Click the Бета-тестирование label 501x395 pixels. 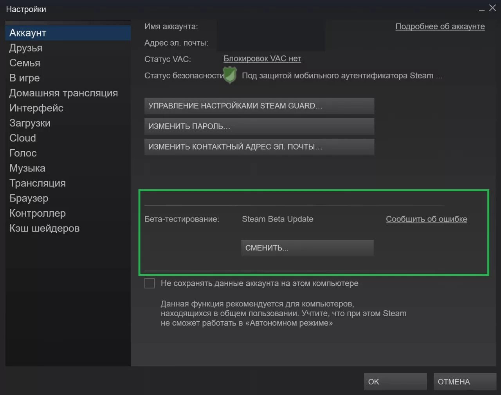pyautogui.click(x=182, y=219)
